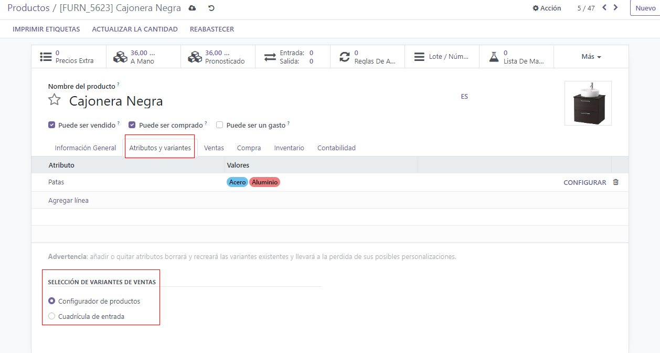Expand the Más dropdown menu
This screenshot has height=353, width=660.
tap(591, 57)
